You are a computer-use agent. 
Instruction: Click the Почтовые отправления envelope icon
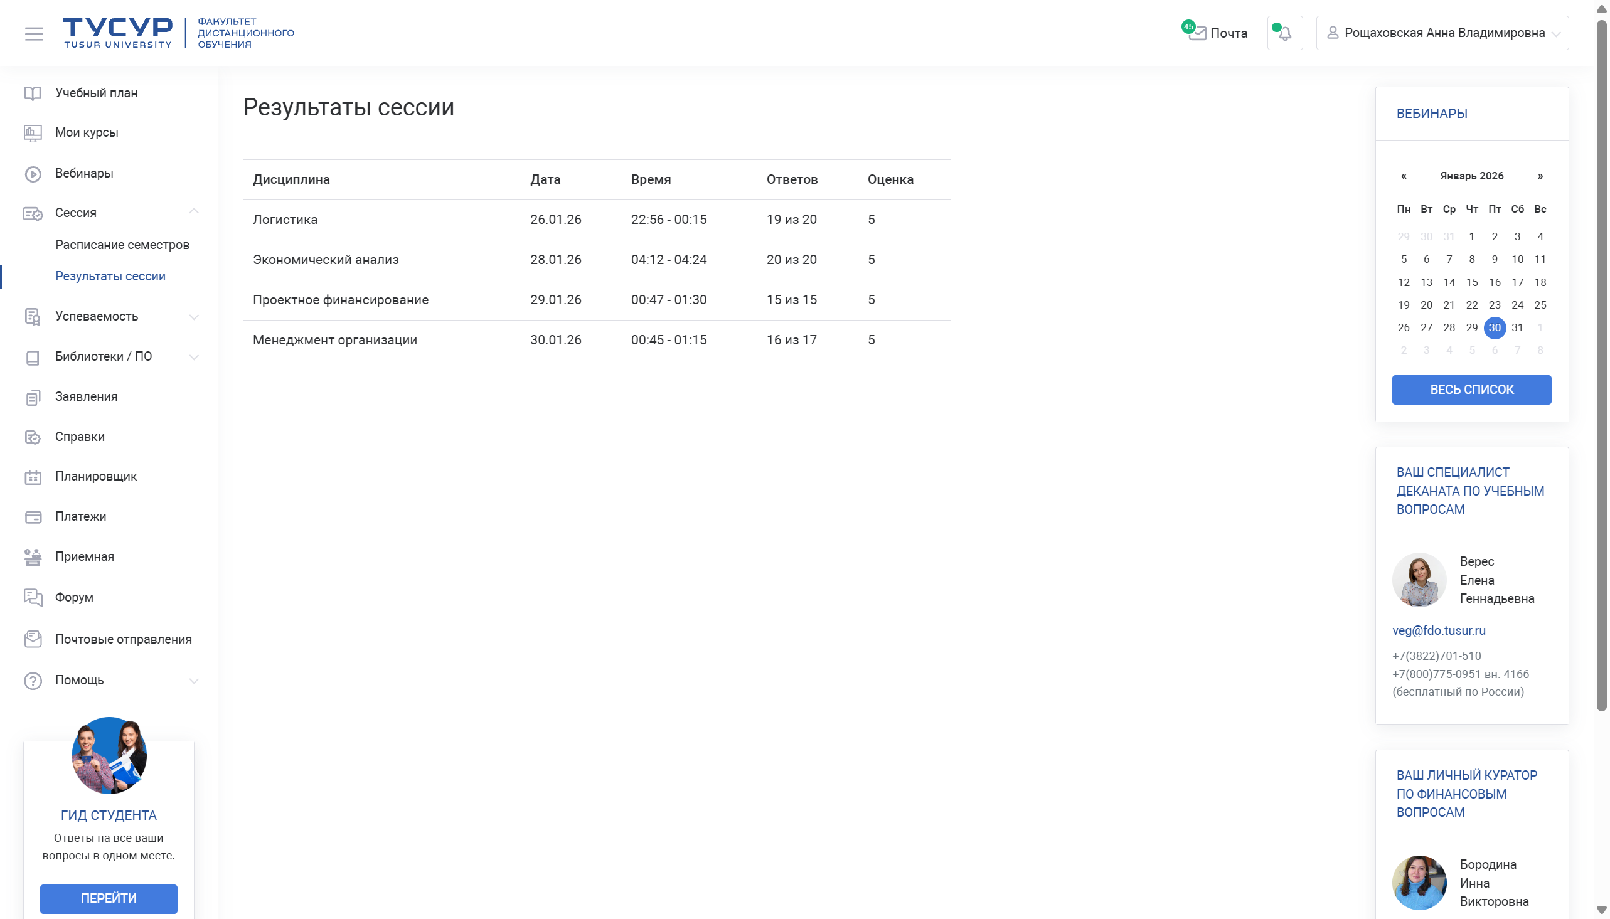coord(33,639)
